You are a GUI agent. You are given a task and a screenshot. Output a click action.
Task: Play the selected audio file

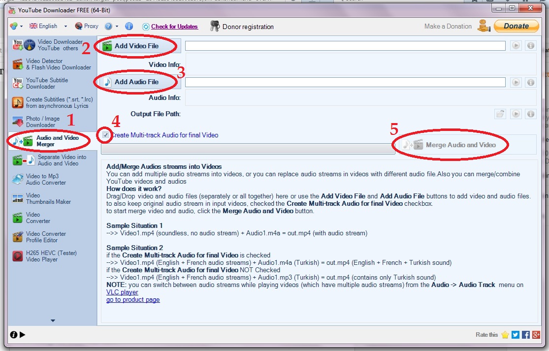(516, 82)
